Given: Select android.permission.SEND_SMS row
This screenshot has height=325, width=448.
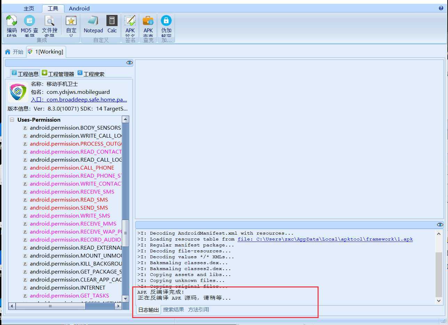Looking at the screenshot, I should point(69,208).
